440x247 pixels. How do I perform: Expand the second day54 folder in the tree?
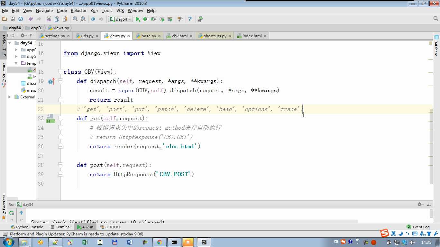[x=16, y=57]
